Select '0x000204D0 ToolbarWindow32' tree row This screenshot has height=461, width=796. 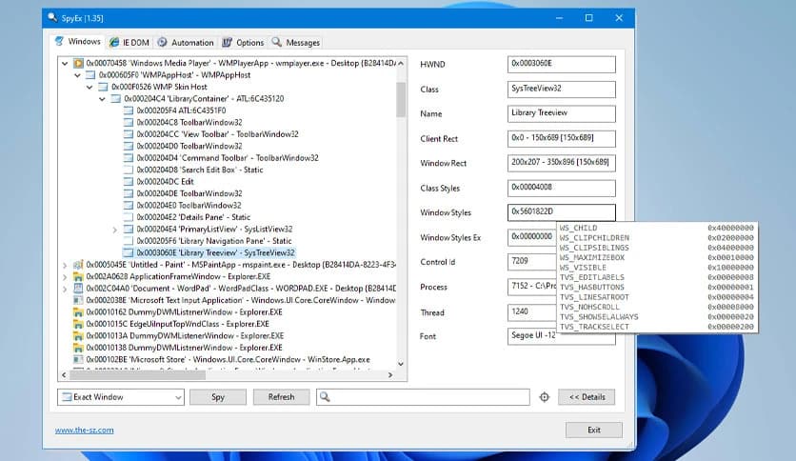point(189,147)
